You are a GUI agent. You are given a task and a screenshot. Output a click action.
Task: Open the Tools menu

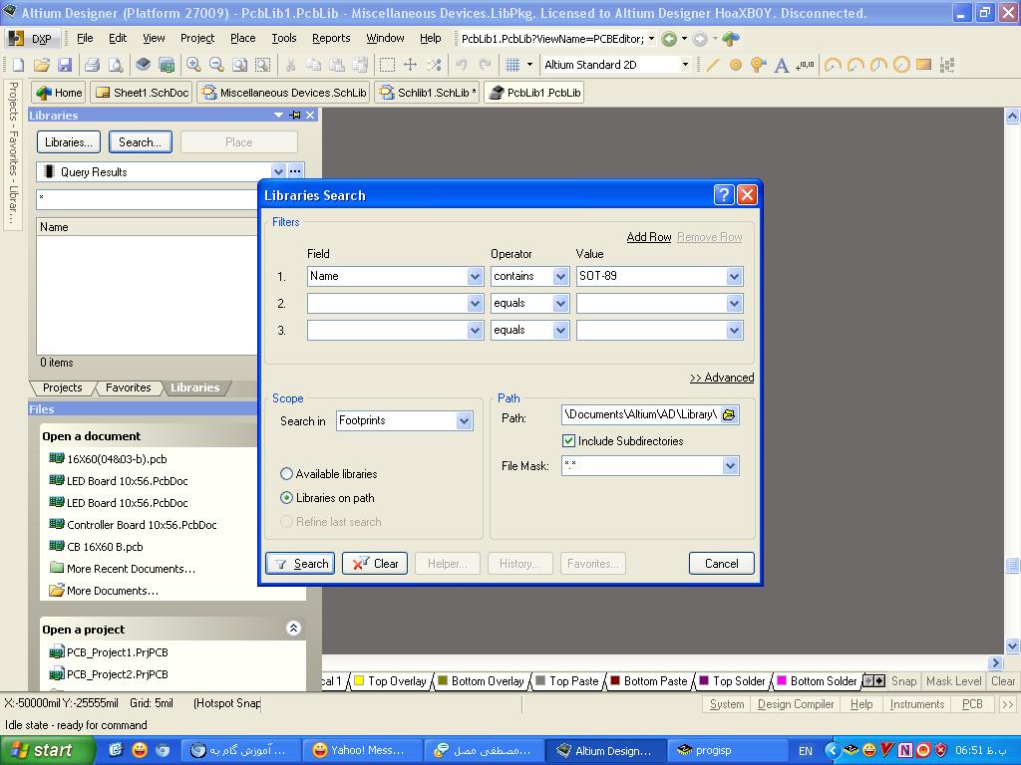pos(284,39)
